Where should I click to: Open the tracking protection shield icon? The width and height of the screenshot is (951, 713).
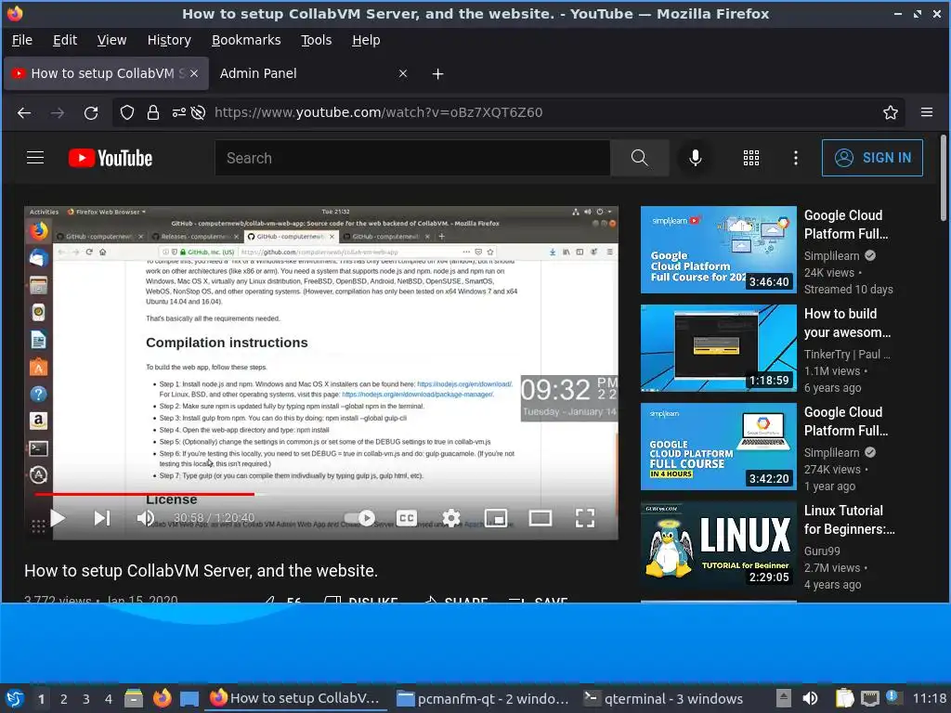pos(126,112)
